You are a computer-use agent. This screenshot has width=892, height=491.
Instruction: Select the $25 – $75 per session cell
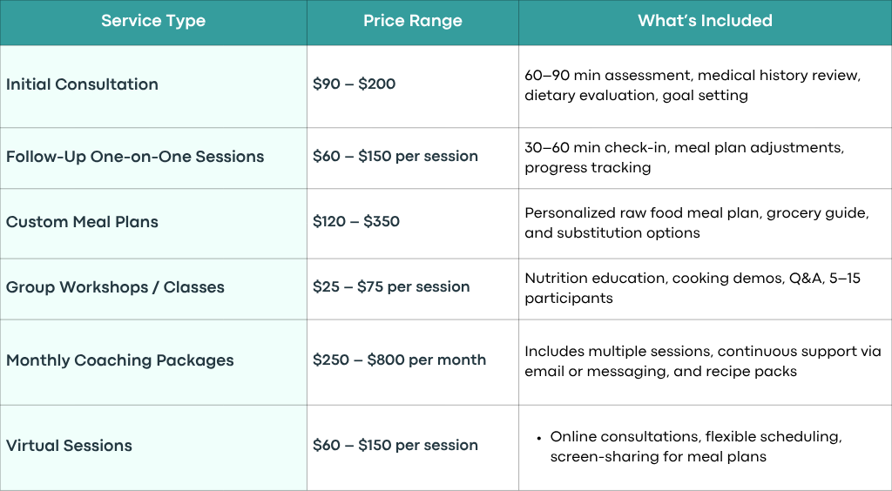[412, 289]
